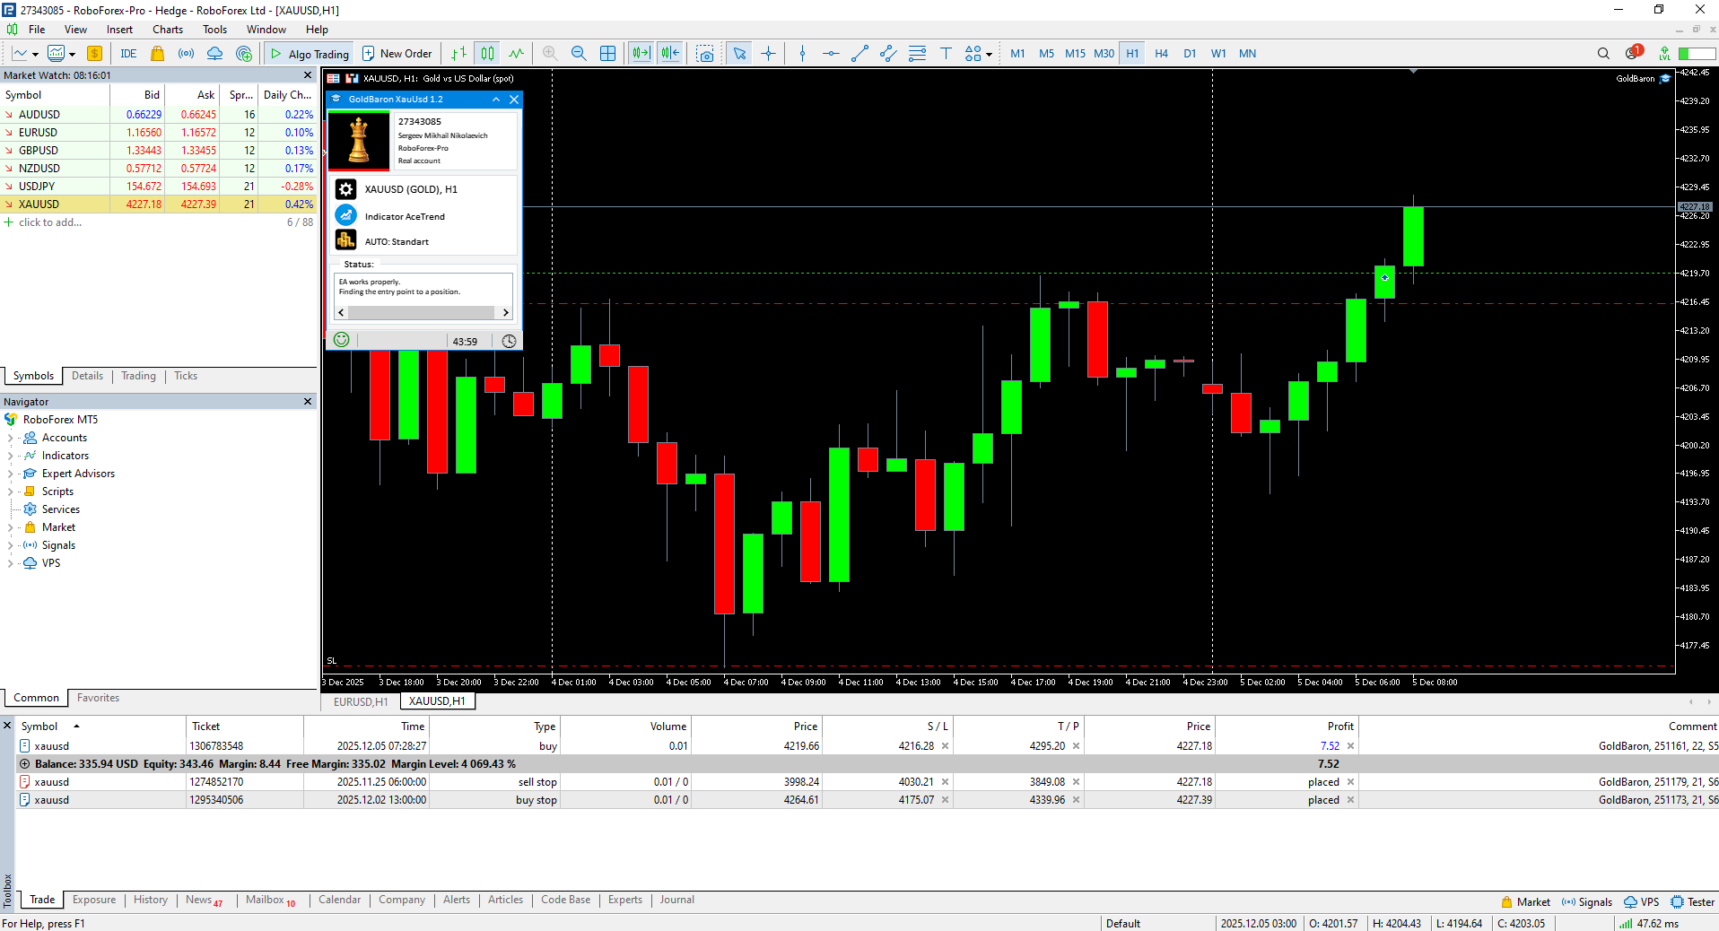Click the GoldBaron status horizontal scrollbar
This screenshot has width=1719, height=931.
421,313
